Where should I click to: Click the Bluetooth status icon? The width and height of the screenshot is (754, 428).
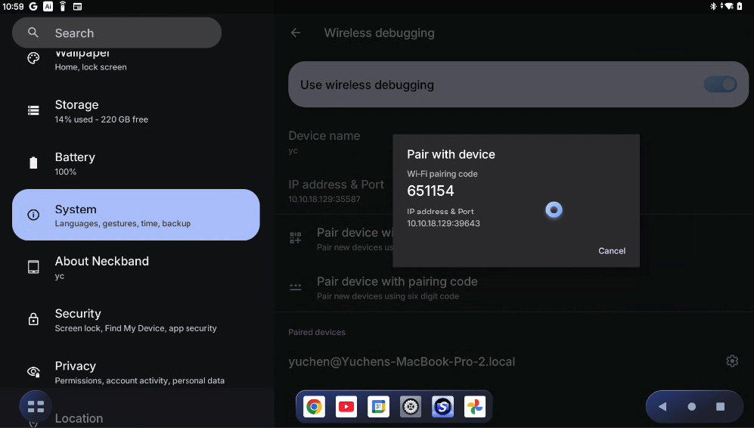pos(714,6)
